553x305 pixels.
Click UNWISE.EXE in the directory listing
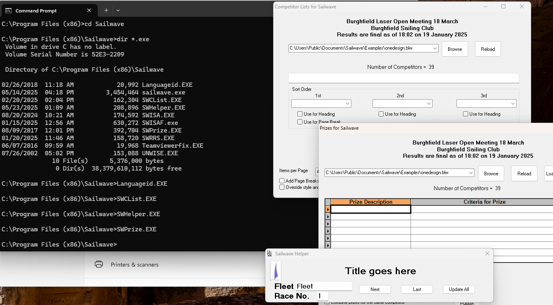click(x=160, y=153)
